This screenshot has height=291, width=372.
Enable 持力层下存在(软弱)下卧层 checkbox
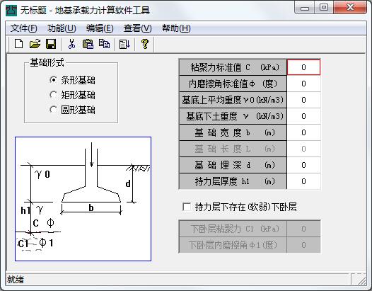pyautogui.click(x=187, y=207)
